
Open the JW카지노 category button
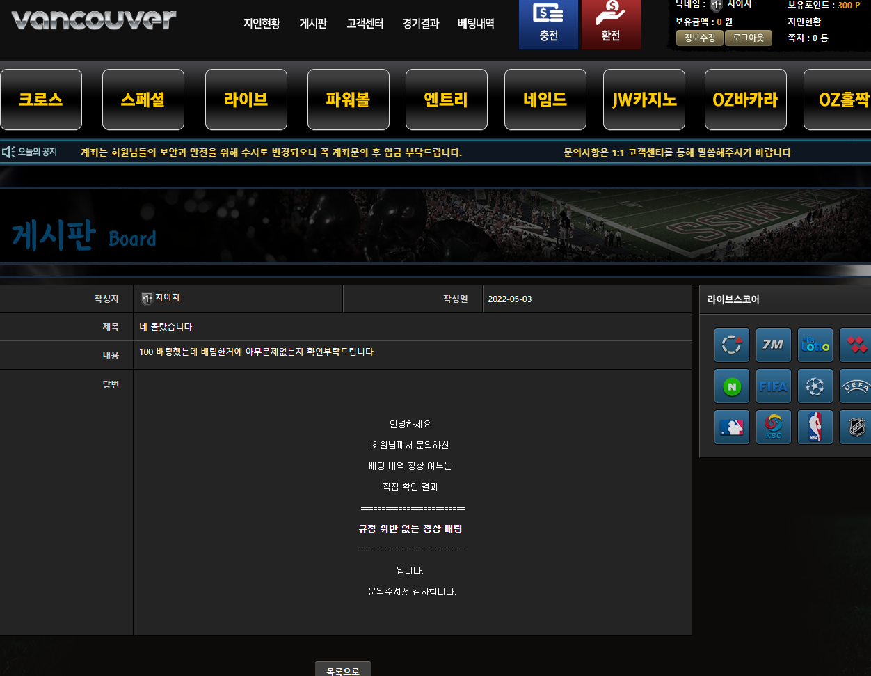pyautogui.click(x=644, y=100)
